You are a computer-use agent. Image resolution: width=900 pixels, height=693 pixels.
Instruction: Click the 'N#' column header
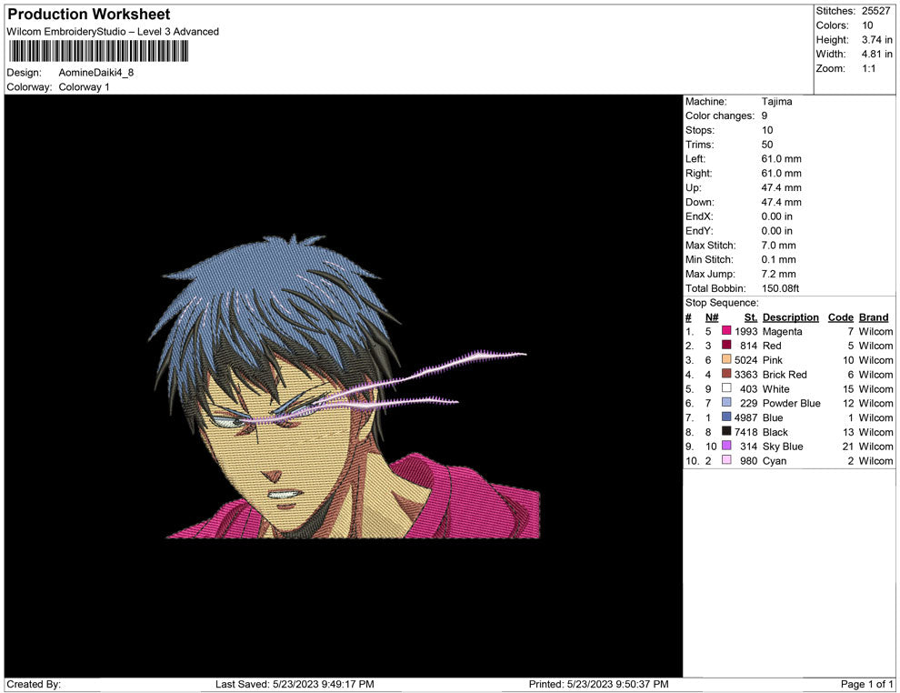coord(712,317)
